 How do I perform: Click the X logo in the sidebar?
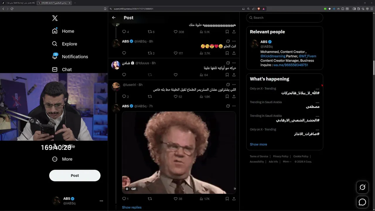55,18
